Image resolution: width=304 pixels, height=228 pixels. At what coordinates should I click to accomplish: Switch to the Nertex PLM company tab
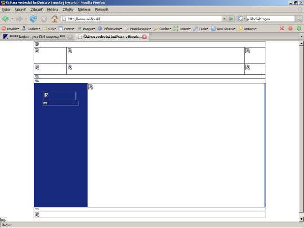(37, 37)
